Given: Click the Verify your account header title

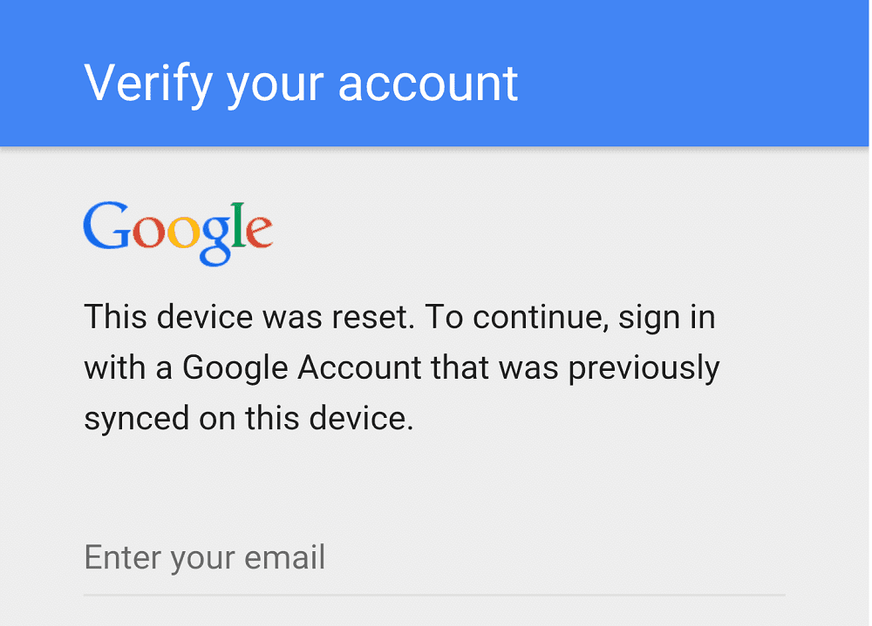Looking at the screenshot, I should [x=300, y=82].
